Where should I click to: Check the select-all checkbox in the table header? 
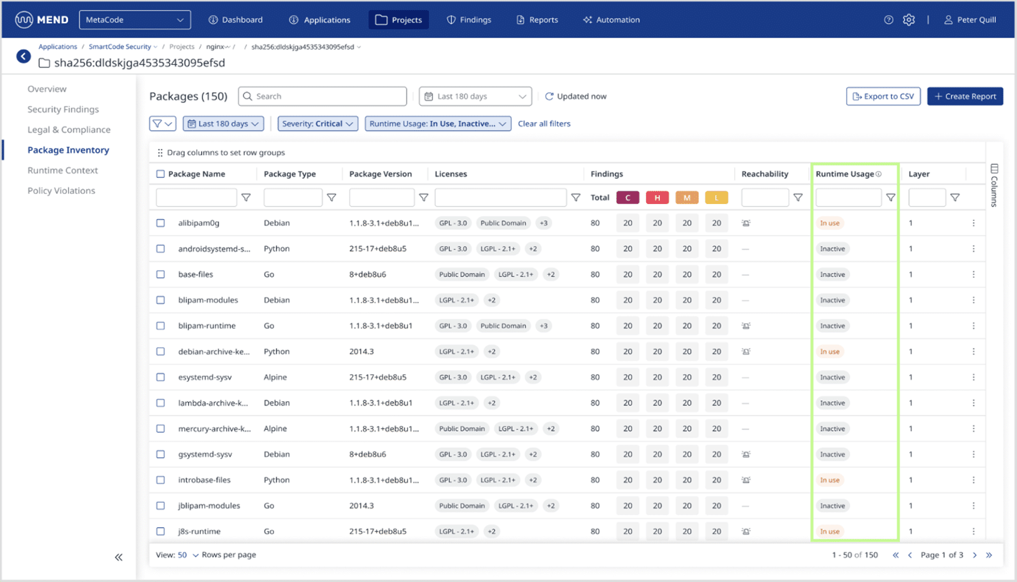(x=160, y=173)
